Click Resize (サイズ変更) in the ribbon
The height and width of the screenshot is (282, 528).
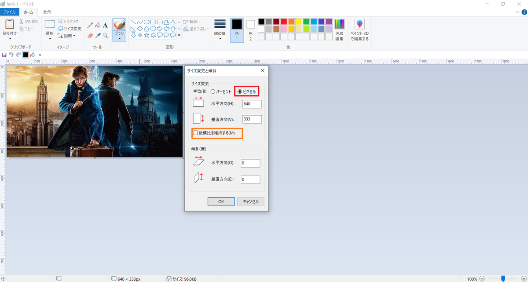pyautogui.click(x=70, y=29)
